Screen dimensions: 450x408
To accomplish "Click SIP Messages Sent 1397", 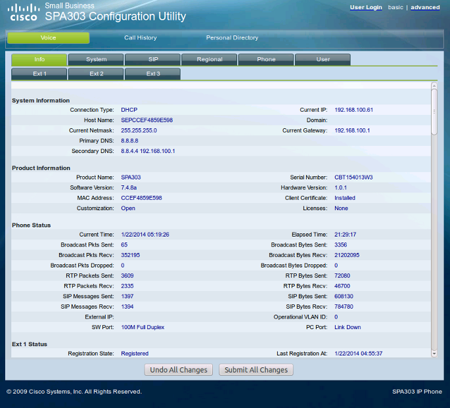I will [127, 296].
